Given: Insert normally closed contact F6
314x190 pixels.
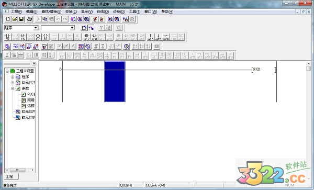Looking at the screenshot, I should pos(23,37).
